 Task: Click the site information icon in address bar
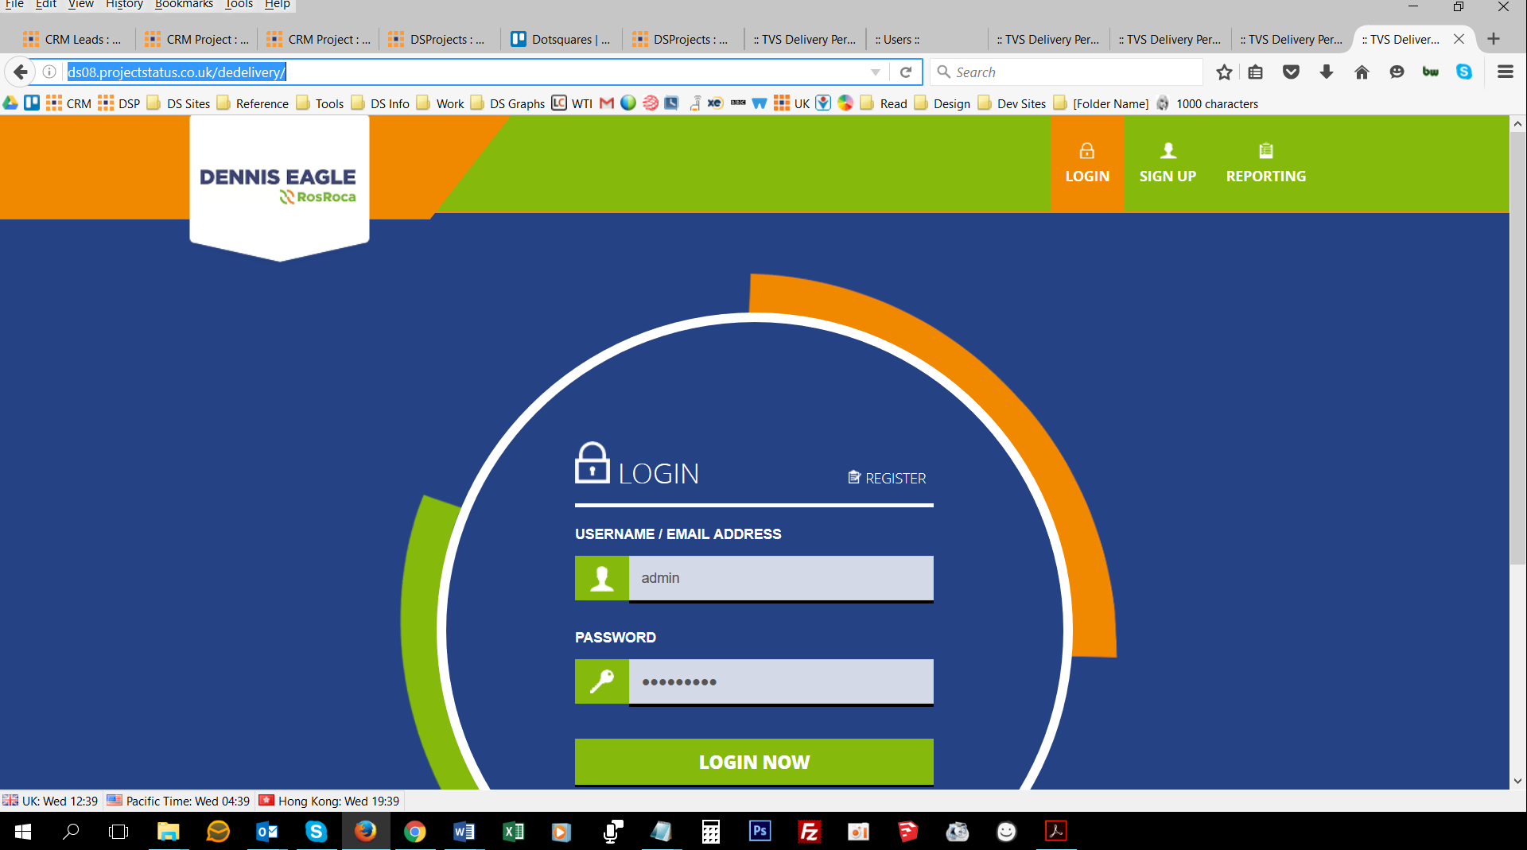click(49, 72)
